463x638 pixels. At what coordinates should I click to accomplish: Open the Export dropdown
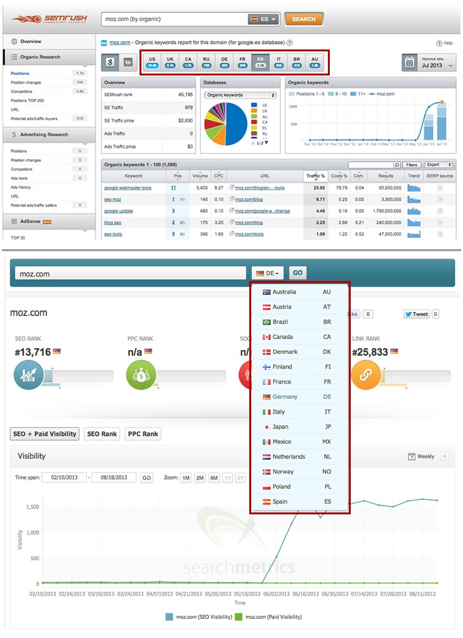[x=438, y=165]
